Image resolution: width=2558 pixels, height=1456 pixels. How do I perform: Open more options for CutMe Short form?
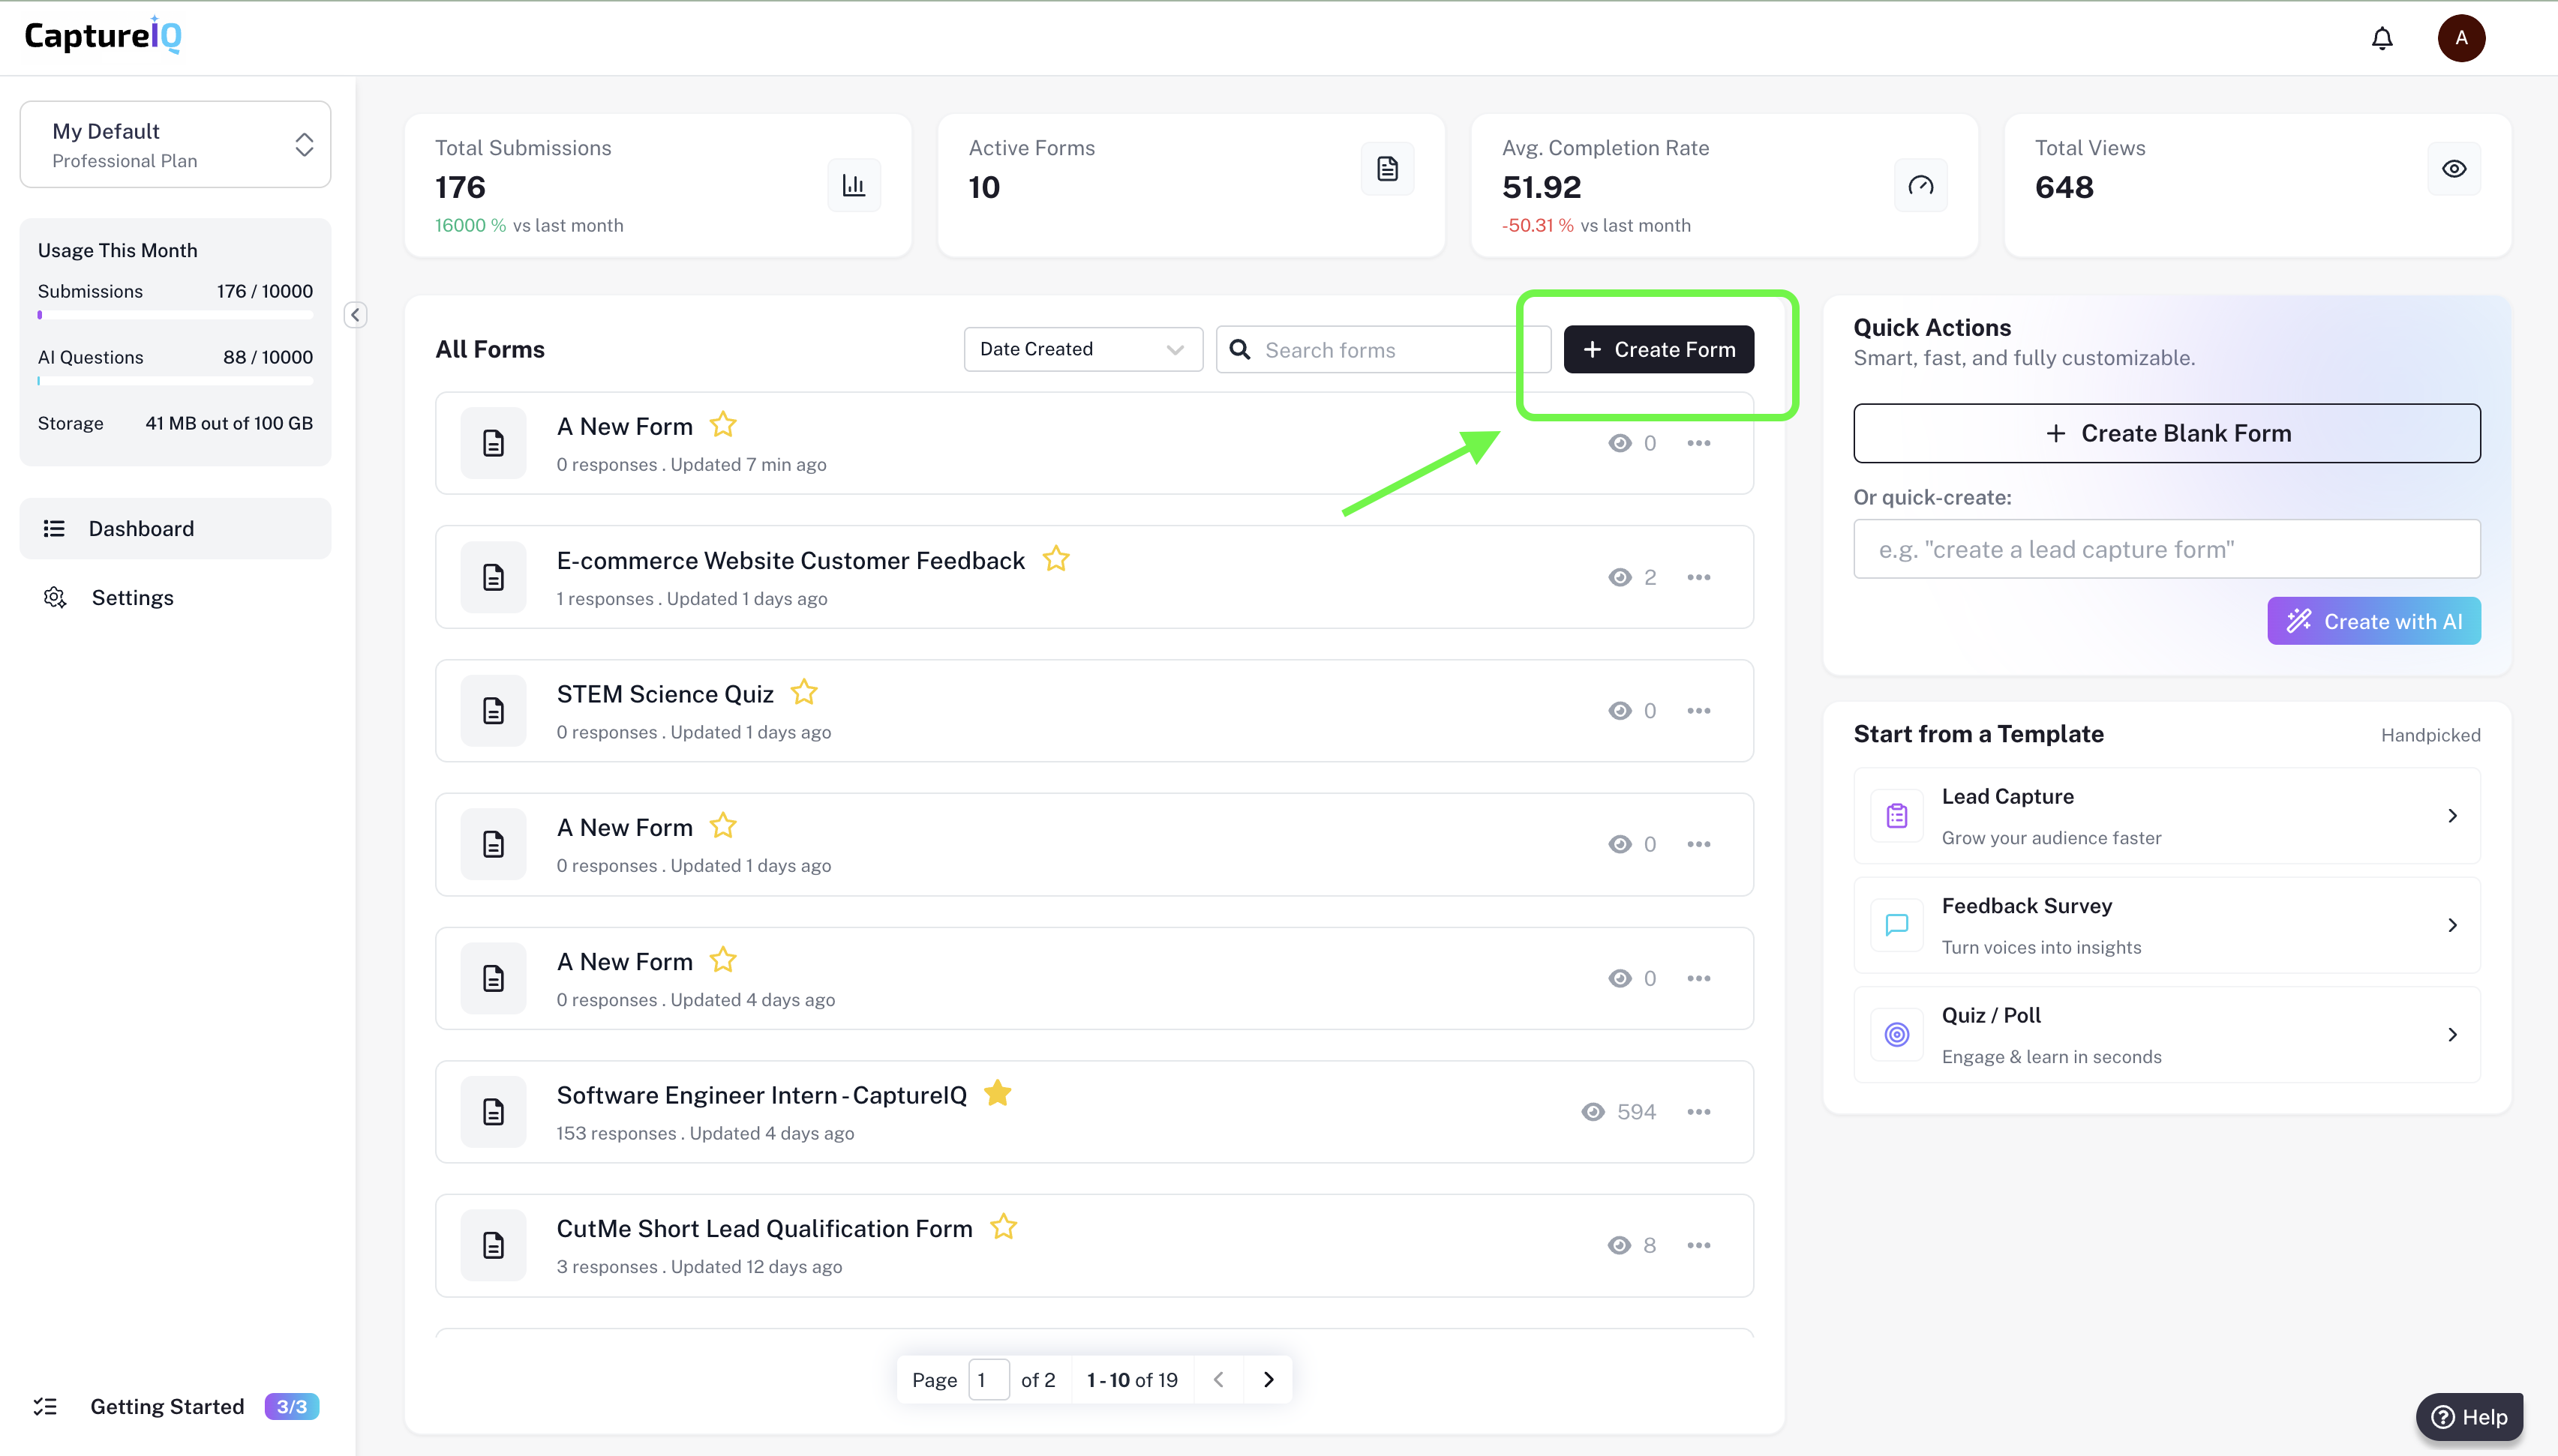click(x=1698, y=1245)
